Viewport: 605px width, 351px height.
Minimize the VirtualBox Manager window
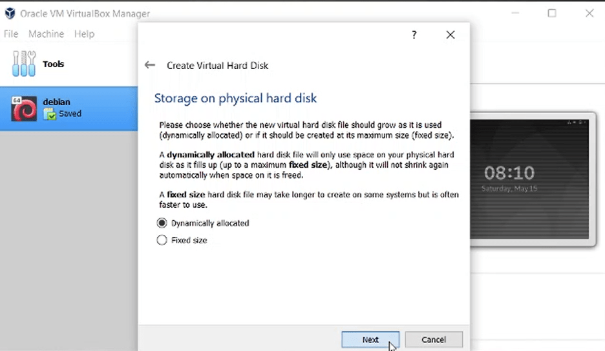[515, 14]
